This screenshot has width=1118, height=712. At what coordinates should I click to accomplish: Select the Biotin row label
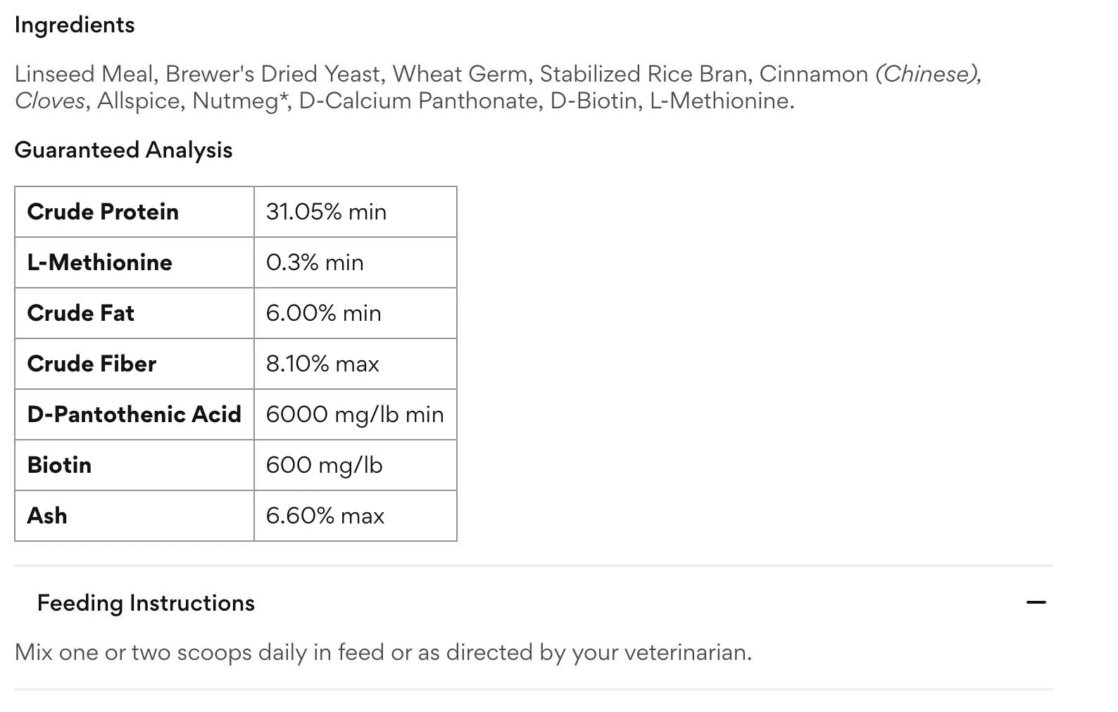134,465
